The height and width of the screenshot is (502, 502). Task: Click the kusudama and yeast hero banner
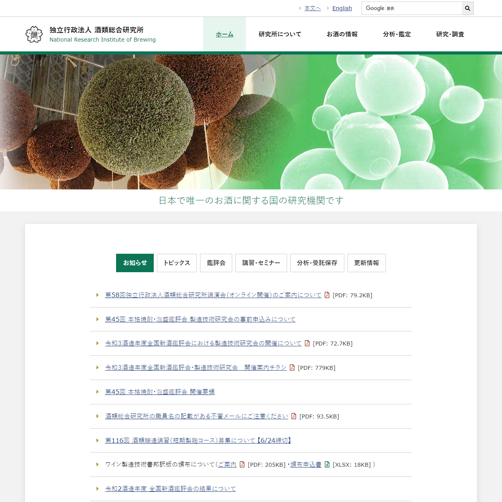(x=251, y=122)
